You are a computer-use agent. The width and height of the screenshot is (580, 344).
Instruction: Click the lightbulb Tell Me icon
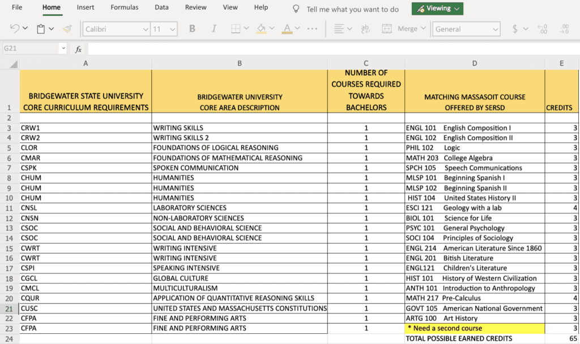coord(296,9)
